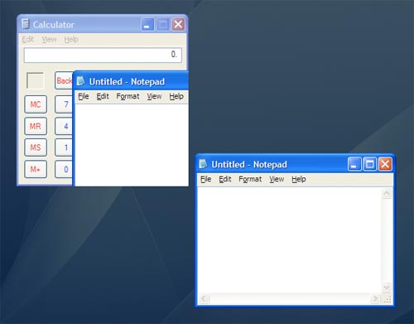This screenshot has width=414, height=324.
Task: Click scroll right arrow in lower Notepad
Action: tap(375, 298)
